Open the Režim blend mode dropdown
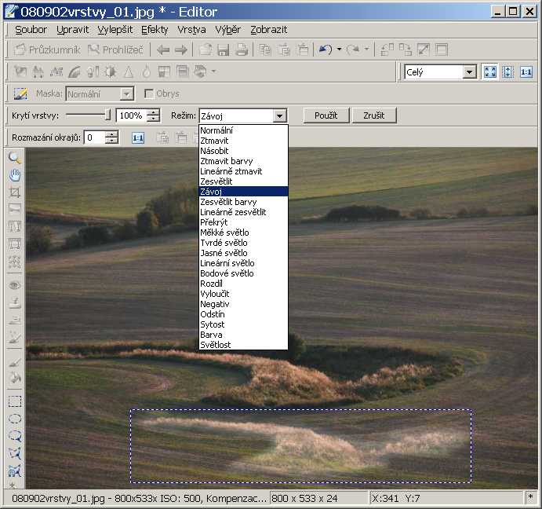 pyautogui.click(x=279, y=115)
